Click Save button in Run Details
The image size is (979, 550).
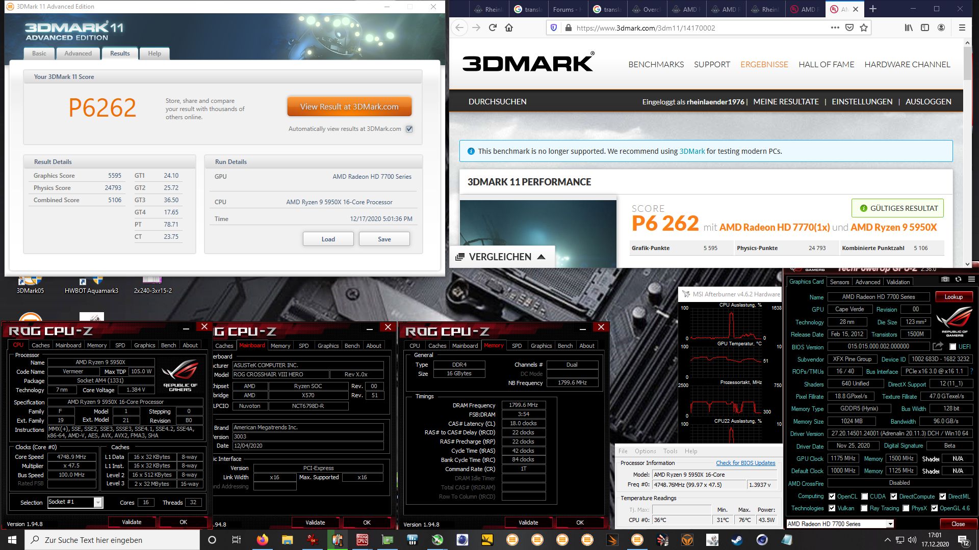[384, 239]
